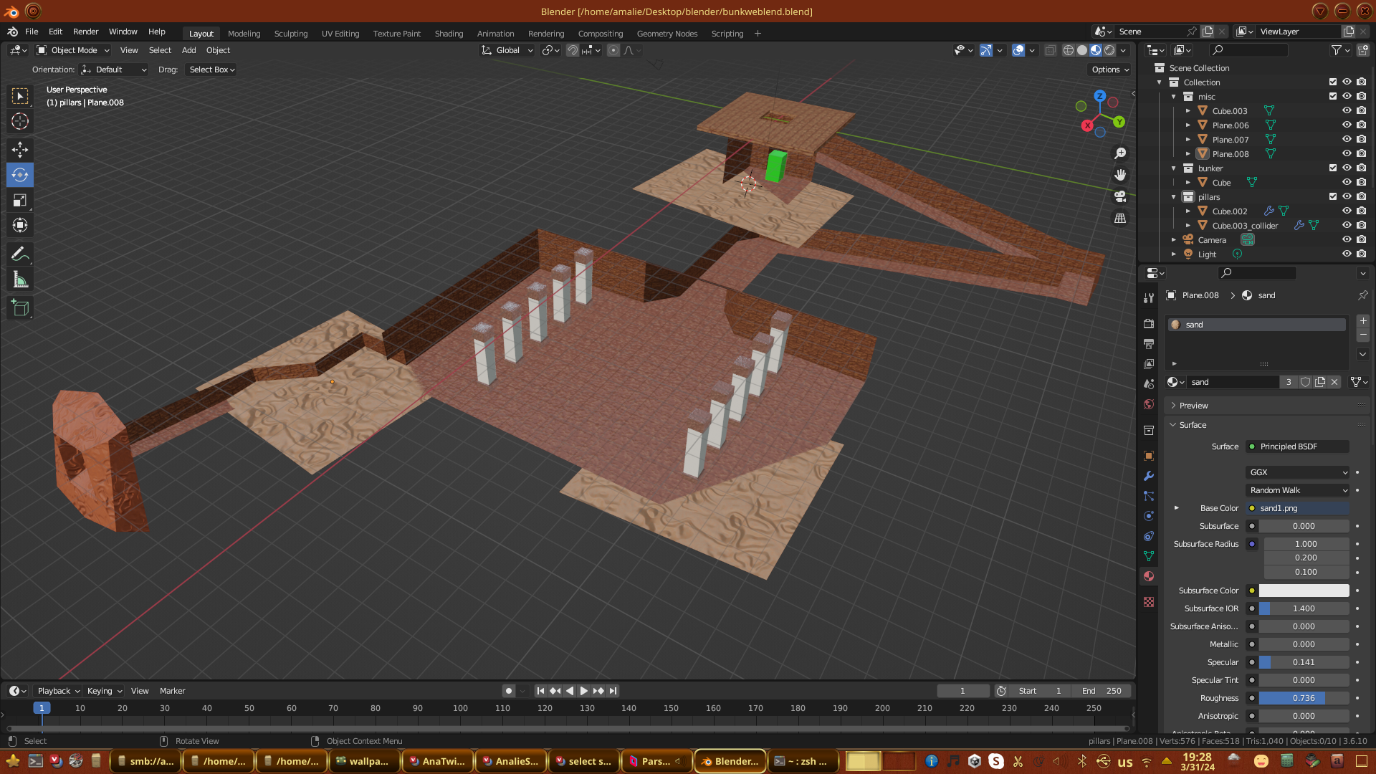The height and width of the screenshot is (774, 1376).
Task: Open the Modifier wrench properties tab
Action: coord(1149,476)
